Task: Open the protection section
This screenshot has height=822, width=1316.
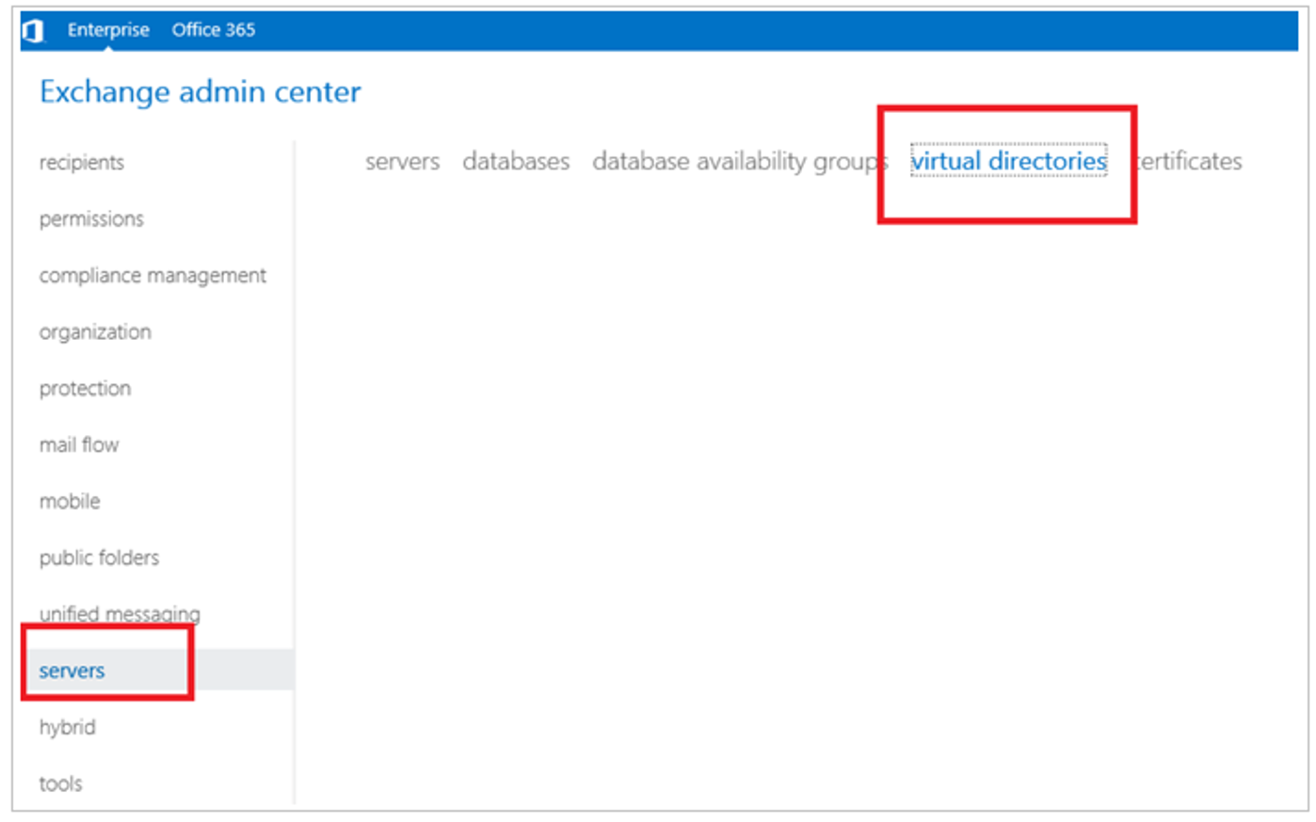Action: click(x=85, y=389)
